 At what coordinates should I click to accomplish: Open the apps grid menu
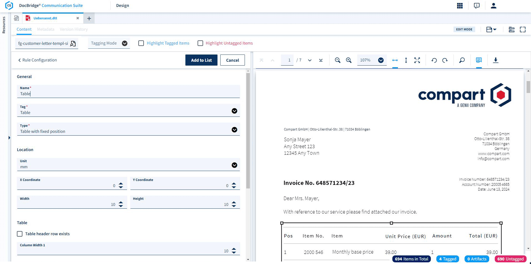pyautogui.click(x=460, y=6)
